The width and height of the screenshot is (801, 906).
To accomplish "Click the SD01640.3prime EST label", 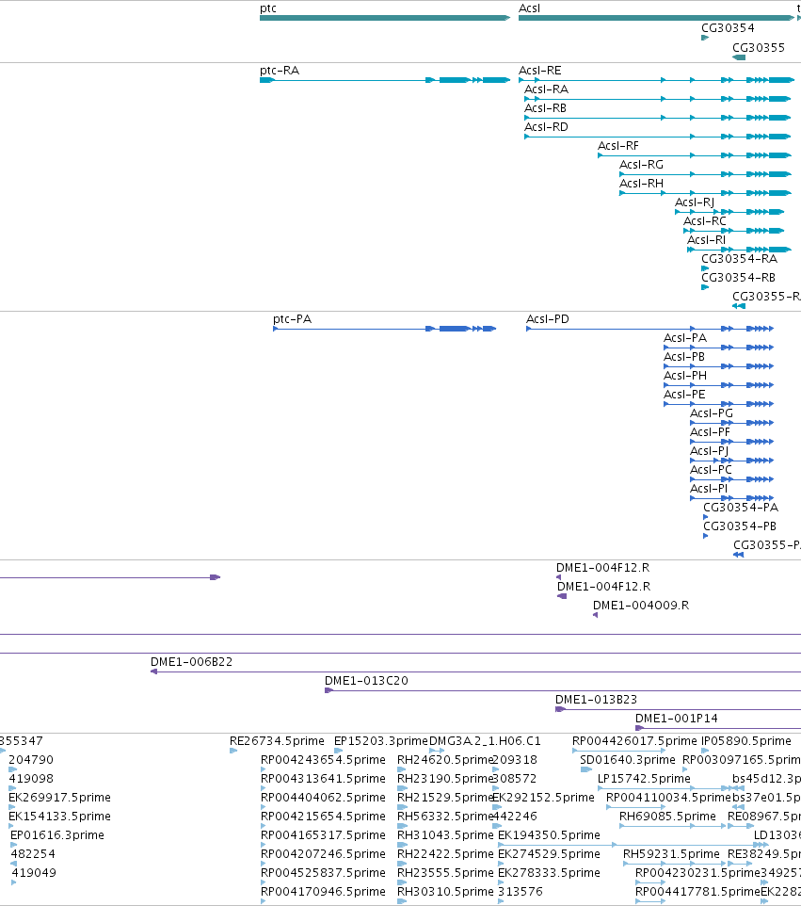I will 627,759.
